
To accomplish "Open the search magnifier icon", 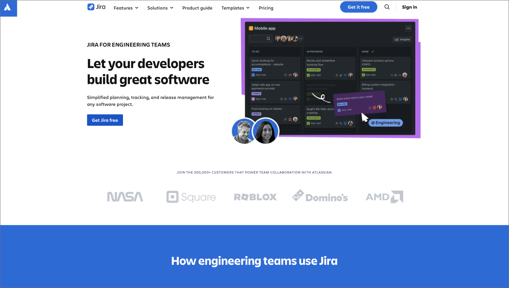I will pos(387,7).
